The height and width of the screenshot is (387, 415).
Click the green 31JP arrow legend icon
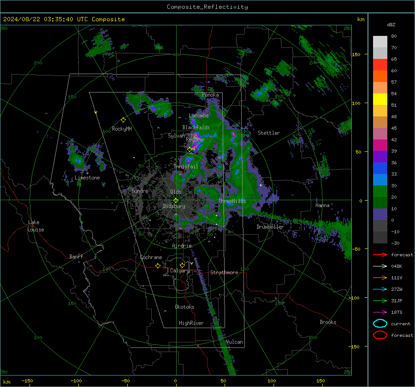coord(380,300)
